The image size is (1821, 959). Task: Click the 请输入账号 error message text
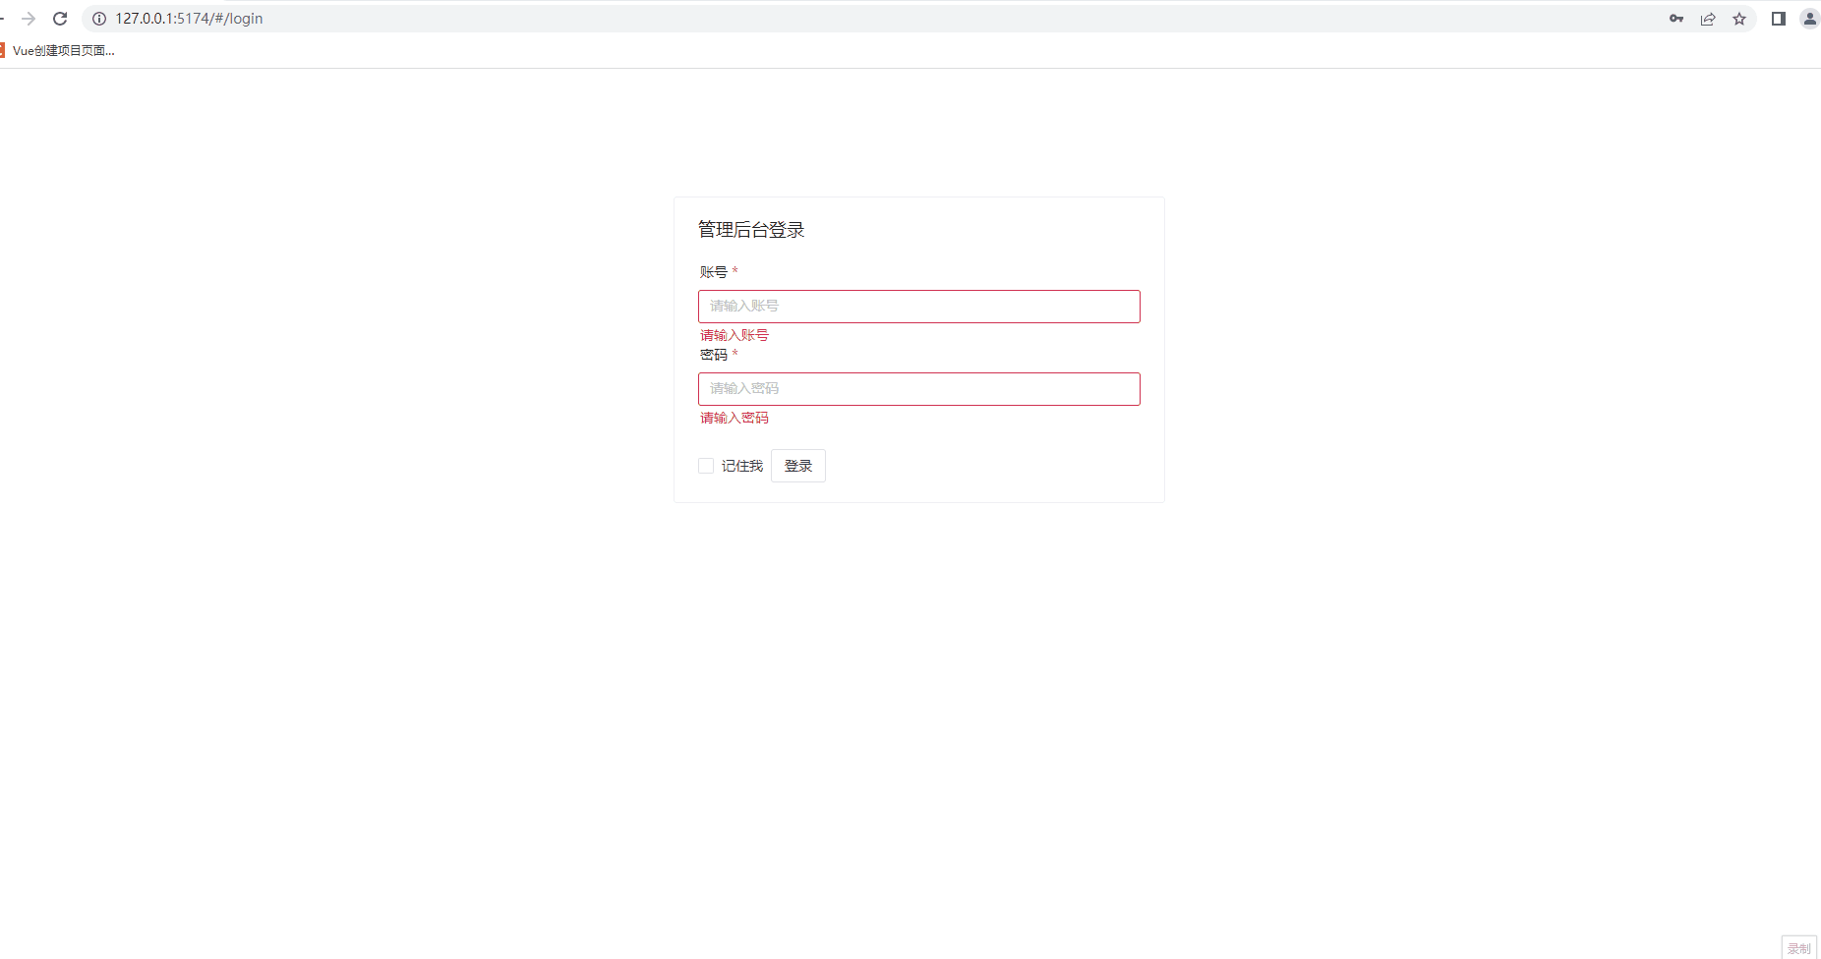tap(733, 335)
